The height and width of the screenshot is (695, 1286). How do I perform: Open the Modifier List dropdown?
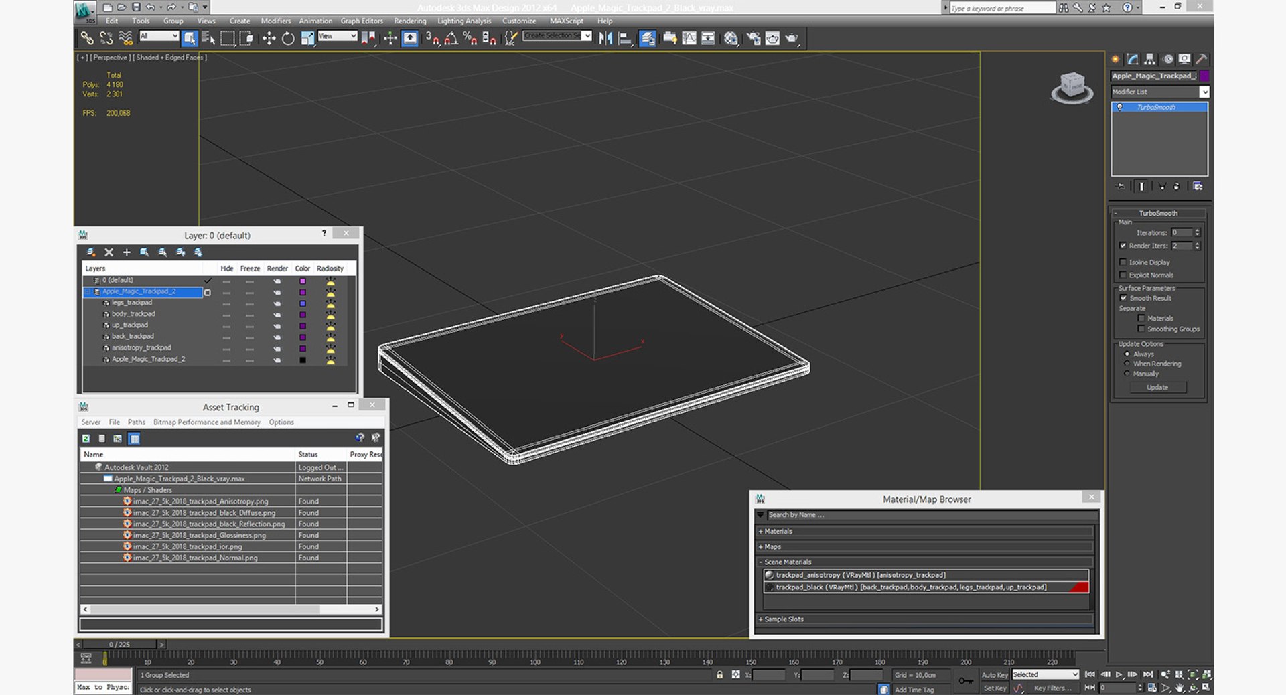click(1160, 92)
